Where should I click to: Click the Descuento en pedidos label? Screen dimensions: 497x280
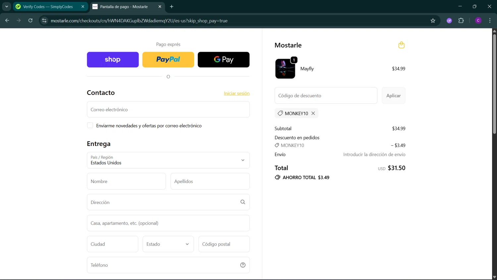coord(297,138)
